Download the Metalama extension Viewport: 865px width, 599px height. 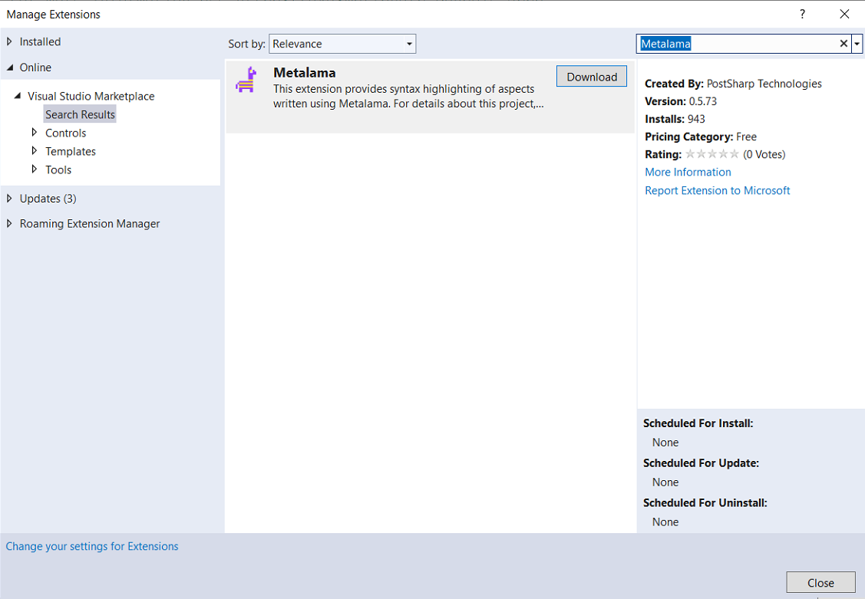pyautogui.click(x=591, y=77)
